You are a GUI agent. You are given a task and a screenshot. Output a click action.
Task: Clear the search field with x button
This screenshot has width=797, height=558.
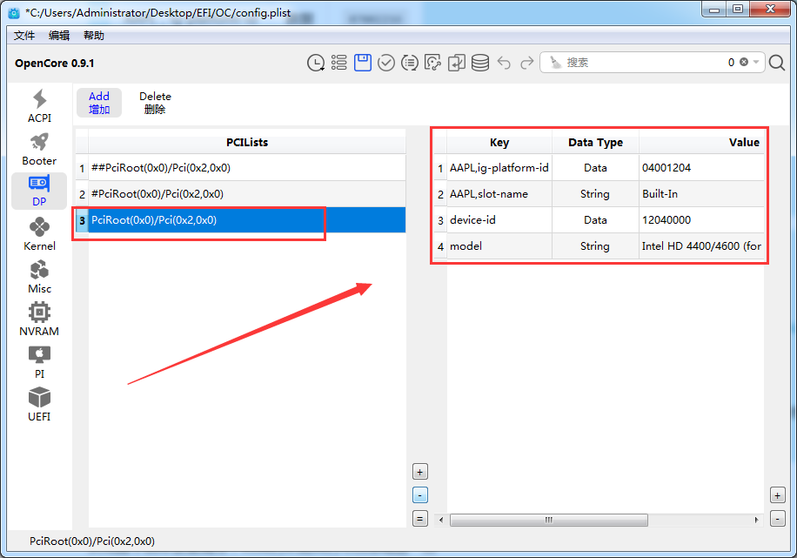(744, 63)
